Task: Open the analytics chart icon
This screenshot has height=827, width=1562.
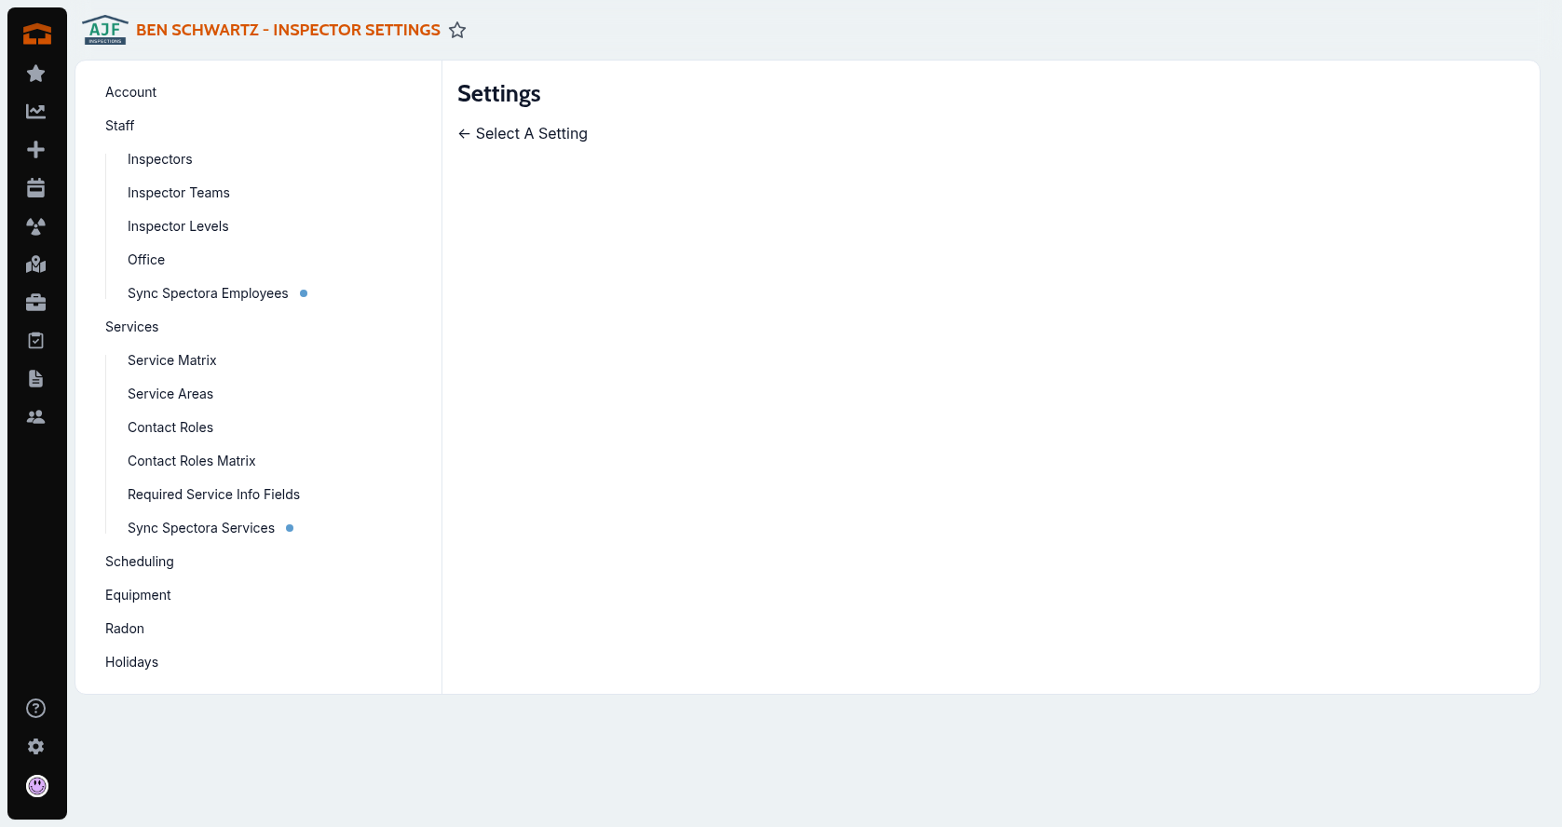Action: [36, 112]
